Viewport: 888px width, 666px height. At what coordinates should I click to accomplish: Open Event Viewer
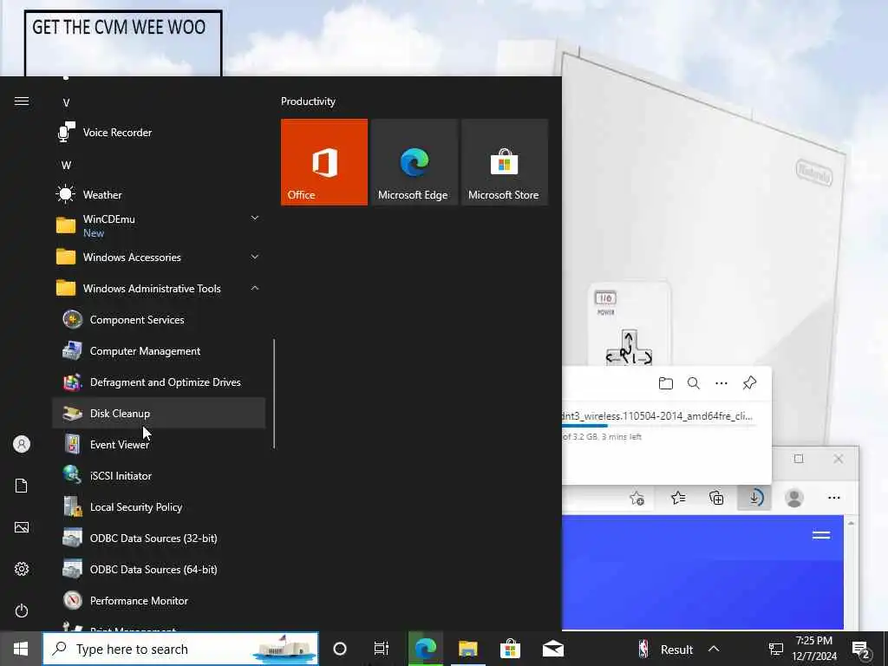click(159, 445)
